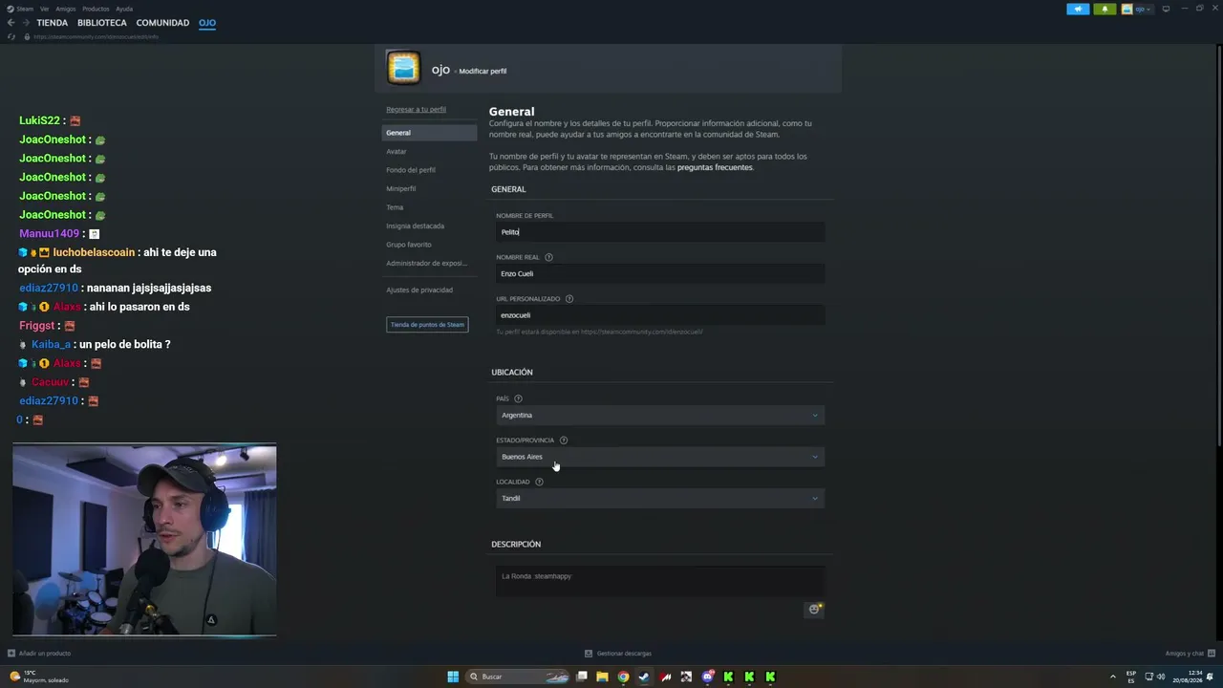Open Steam announcements megaphone button
The image size is (1223, 688).
(1078, 9)
